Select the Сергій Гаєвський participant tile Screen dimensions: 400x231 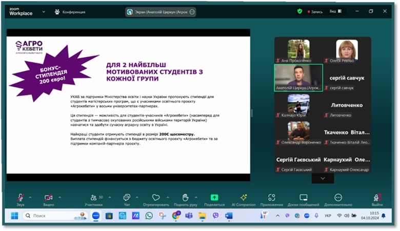(298, 160)
